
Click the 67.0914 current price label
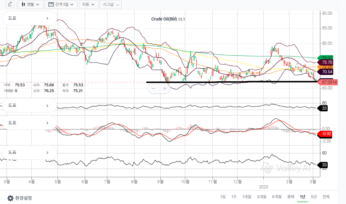[329, 82]
